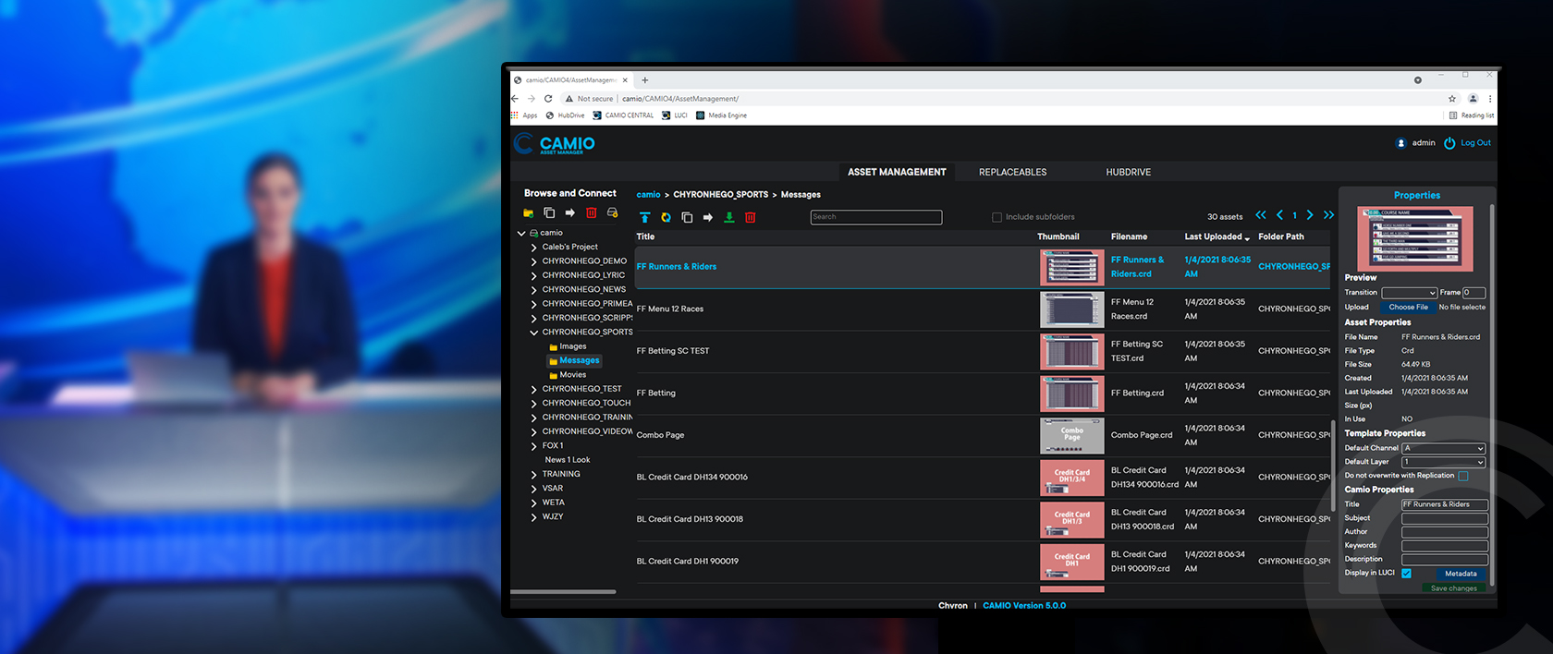Viewport: 1553px width, 654px height.
Task: Switch to the REPLACEABLES tab
Action: (x=1012, y=173)
